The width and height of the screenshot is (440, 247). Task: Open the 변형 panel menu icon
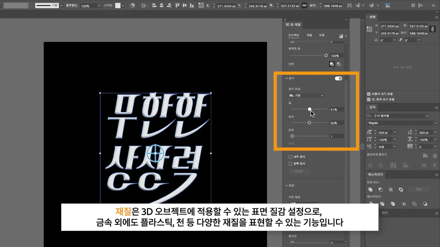(437, 17)
